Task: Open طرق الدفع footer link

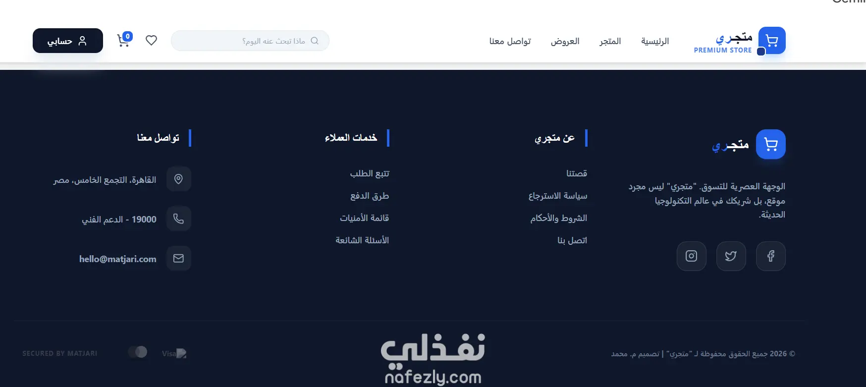Action: click(370, 196)
